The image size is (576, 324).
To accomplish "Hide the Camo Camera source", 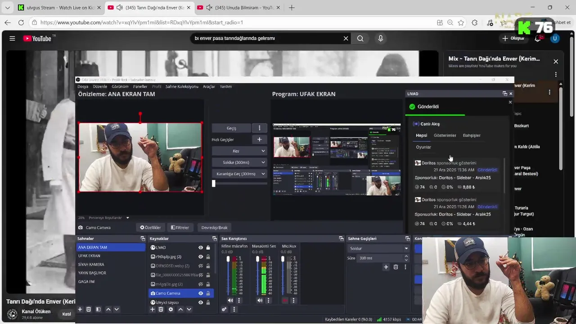I will pos(201,293).
